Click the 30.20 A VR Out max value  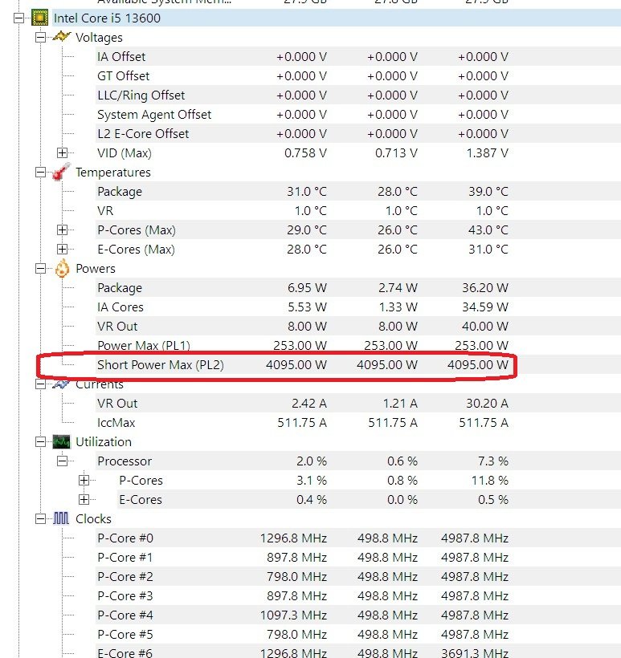(488, 404)
